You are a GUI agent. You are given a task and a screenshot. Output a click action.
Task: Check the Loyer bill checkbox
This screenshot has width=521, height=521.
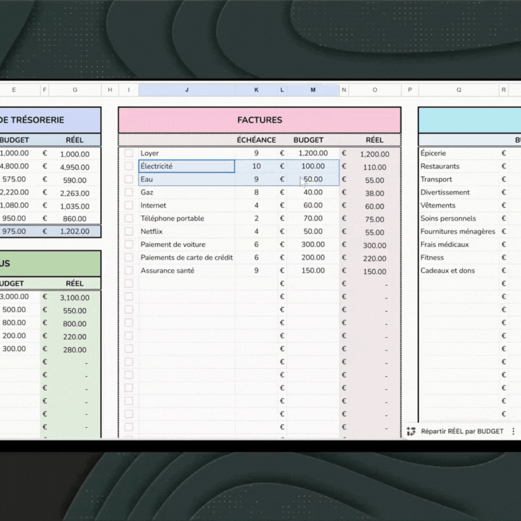128,153
